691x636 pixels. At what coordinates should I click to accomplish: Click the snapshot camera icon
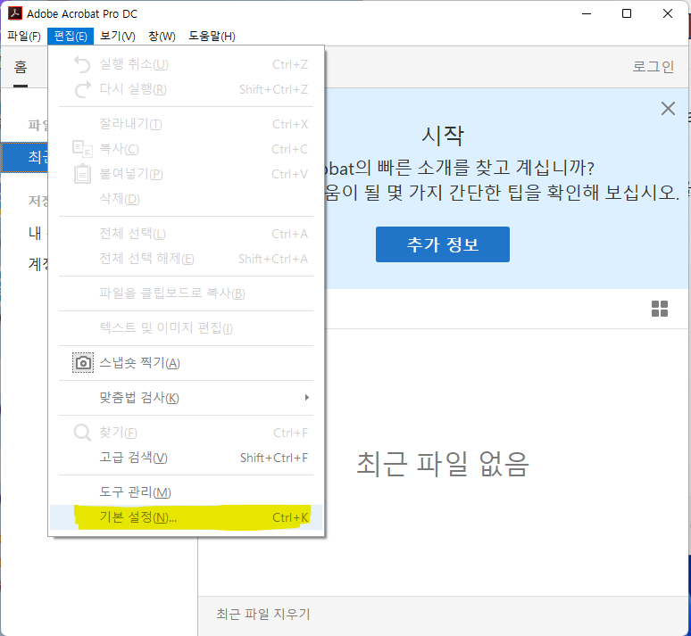(x=83, y=363)
